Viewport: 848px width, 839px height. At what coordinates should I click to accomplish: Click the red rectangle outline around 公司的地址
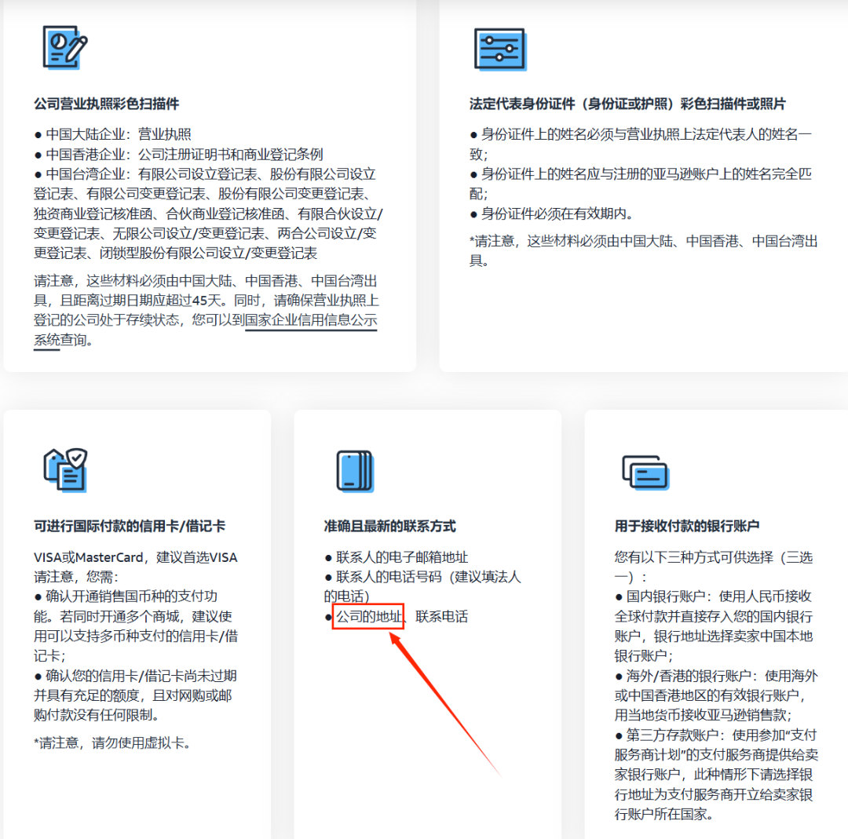368,616
